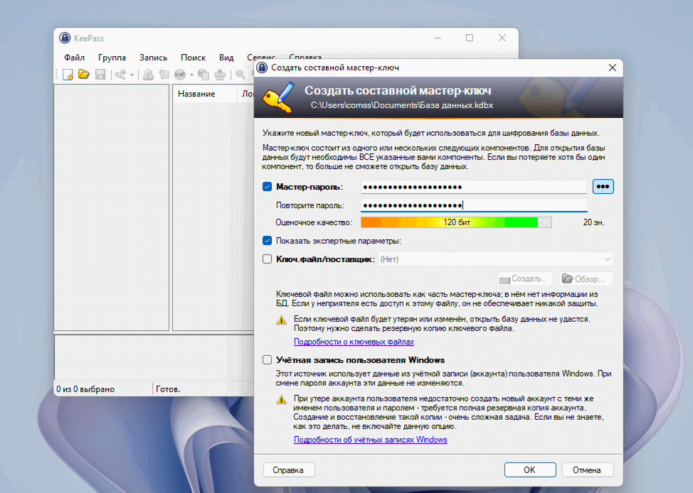693x493 pixels.
Task: Click the Создать... key file button
Action: (524, 279)
